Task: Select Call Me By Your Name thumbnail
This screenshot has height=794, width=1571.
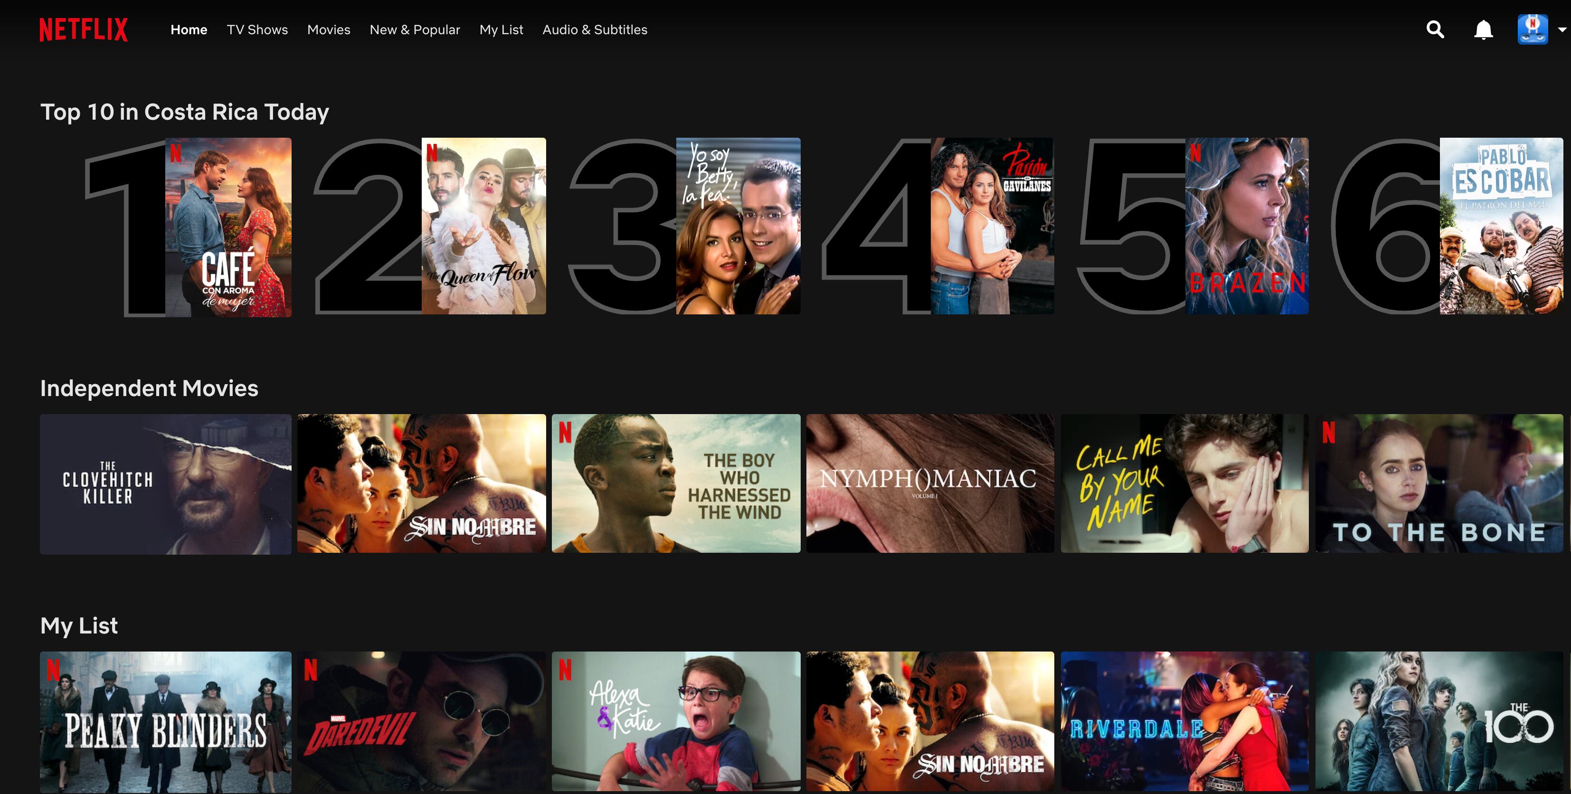Action: [1184, 483]
